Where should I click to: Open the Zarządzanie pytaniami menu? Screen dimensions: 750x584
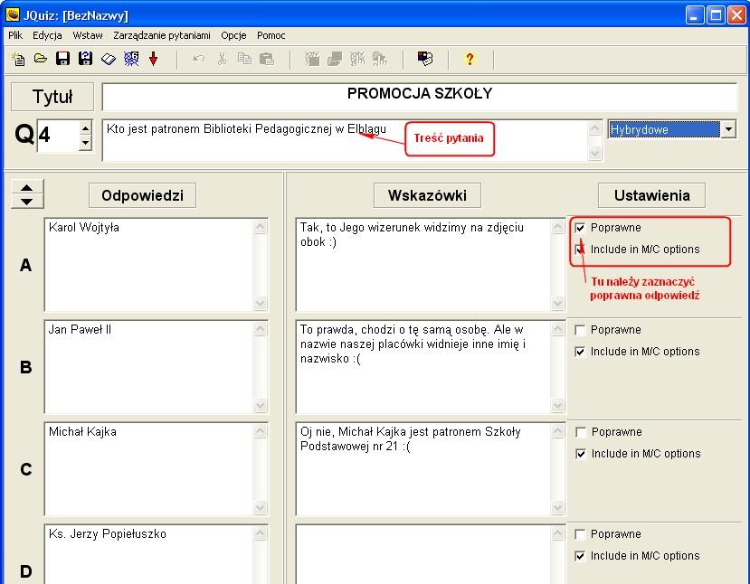click(162, 35)
